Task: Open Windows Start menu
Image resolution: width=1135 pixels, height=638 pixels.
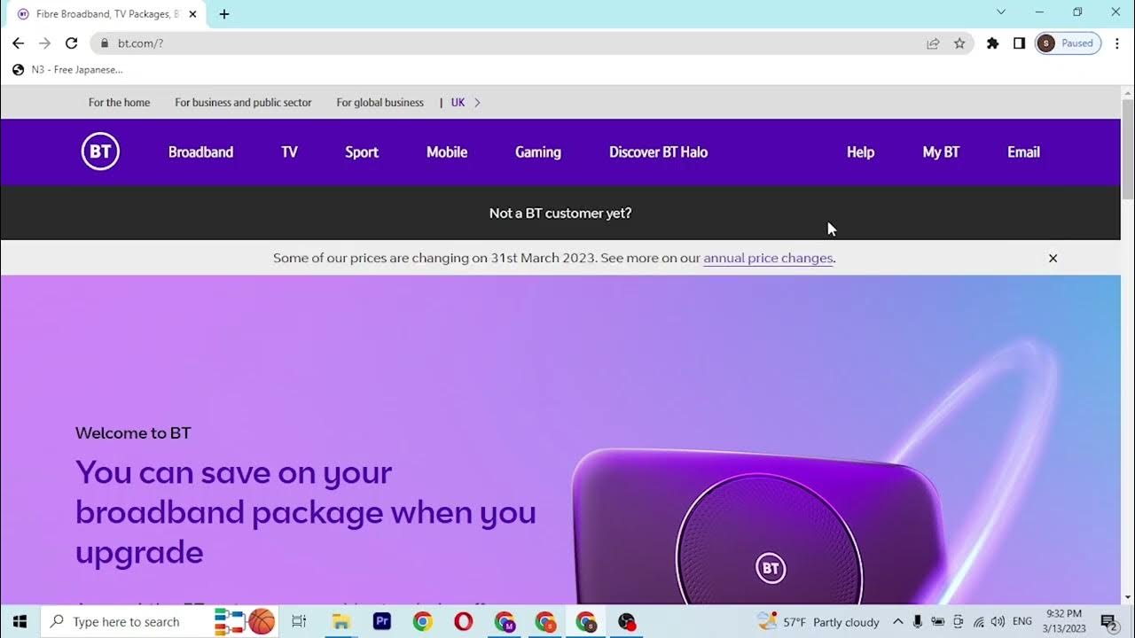Action: [20, 622]
